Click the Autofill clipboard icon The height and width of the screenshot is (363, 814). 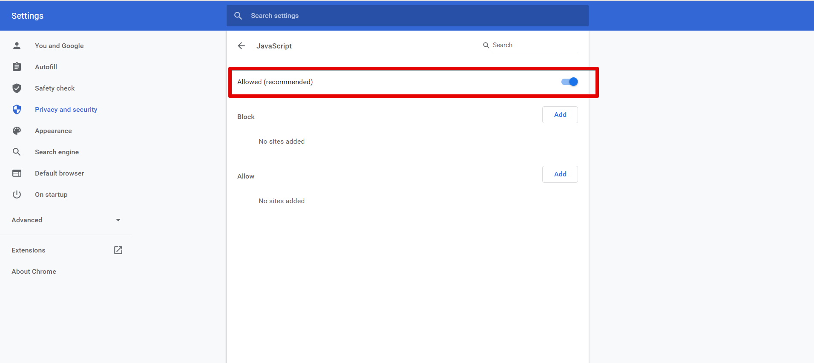17,67
